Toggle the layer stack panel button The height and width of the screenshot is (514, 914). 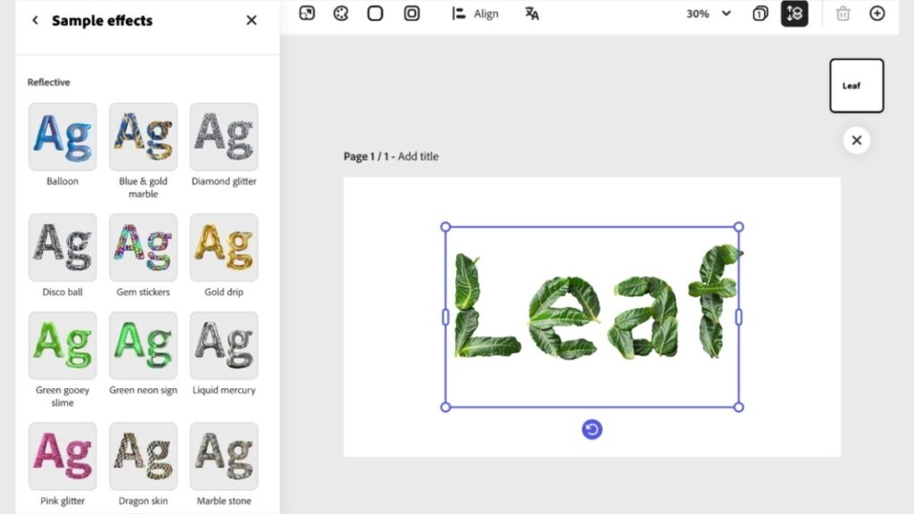(x=794, y=13)
